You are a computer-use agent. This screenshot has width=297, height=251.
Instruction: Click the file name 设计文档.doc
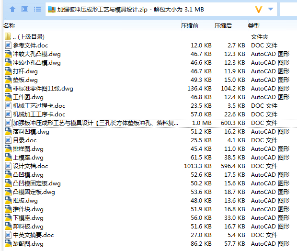pos(31,166)
